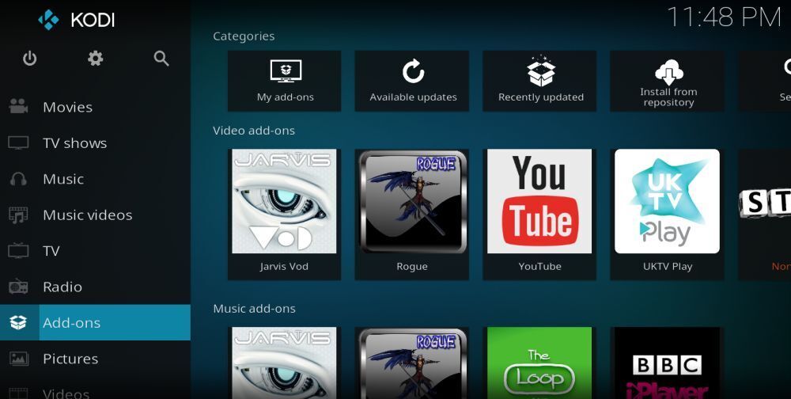The image size is (791, 399).
Task: Click the Categories heading
Action: point(244,36)
